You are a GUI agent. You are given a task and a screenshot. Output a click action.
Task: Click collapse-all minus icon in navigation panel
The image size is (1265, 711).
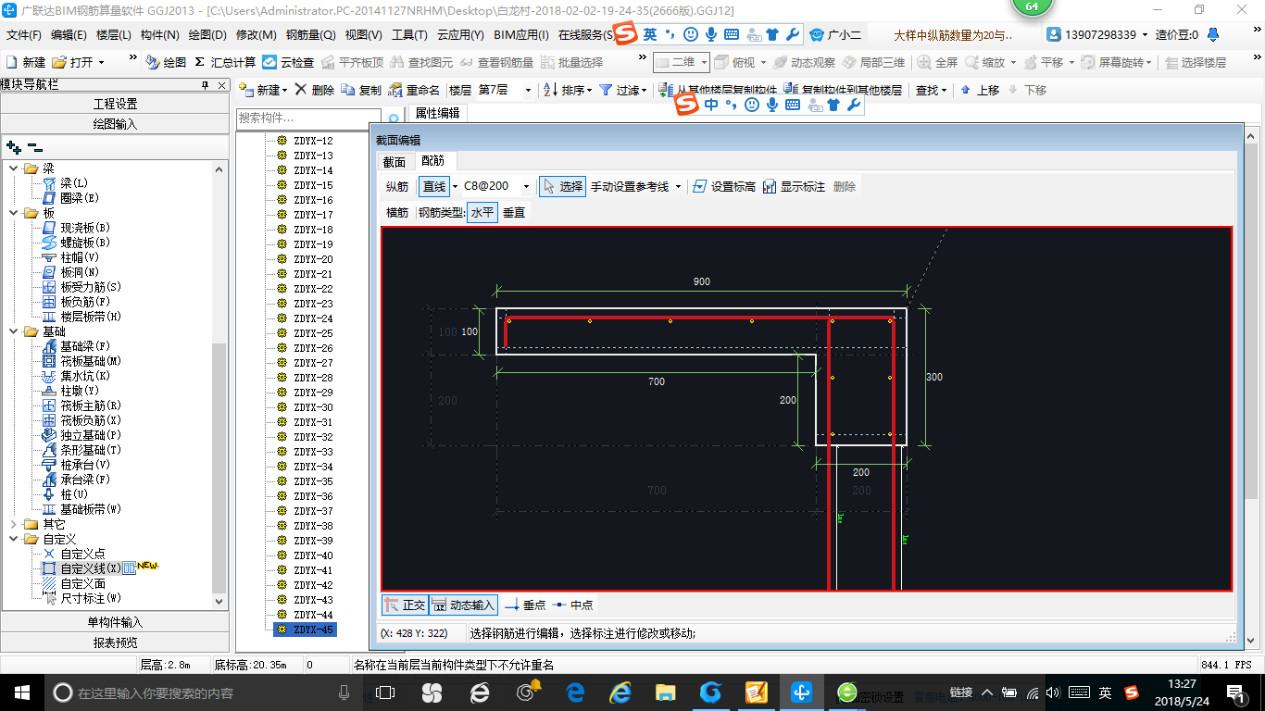point(35,146)
